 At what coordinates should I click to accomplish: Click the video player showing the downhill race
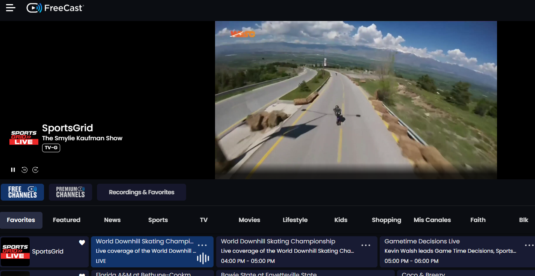356,100
